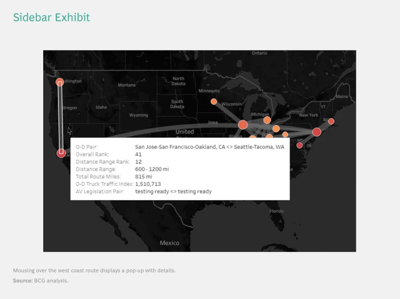Select the O-D Truck Traffic Index value
This screenshot has height=299, width=400.
[148, 184]
